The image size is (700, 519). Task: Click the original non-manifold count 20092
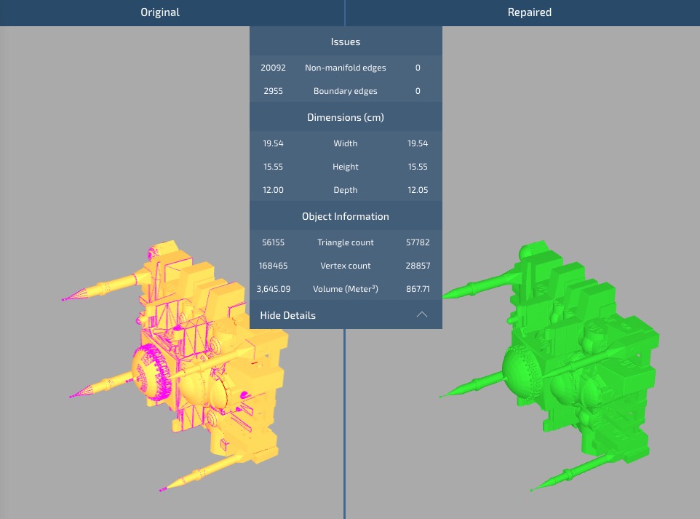point(274,68)
